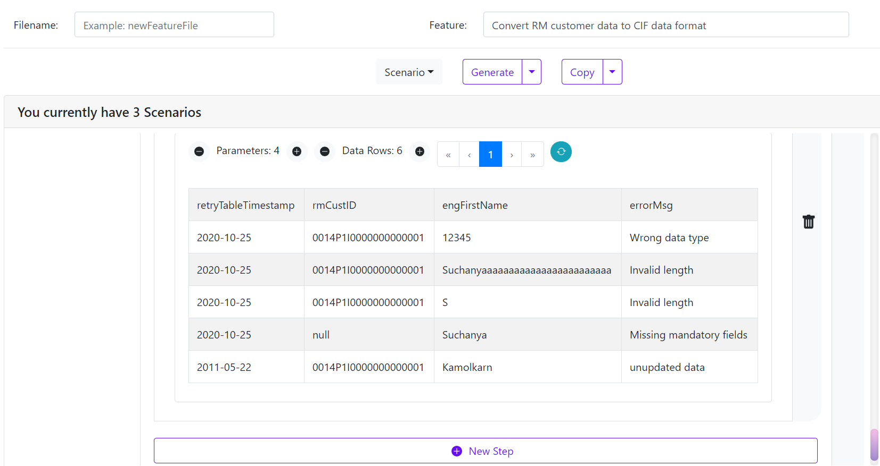Viewport: 880px width, 466px height.
Task: Increase the Parameters count with plus icon
Action: click(x=297, y=151)
